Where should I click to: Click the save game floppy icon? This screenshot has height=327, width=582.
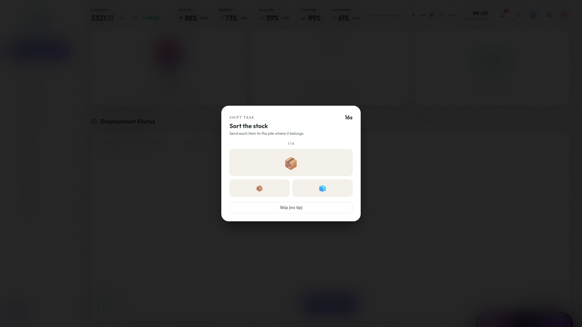[x=549, y=15]
